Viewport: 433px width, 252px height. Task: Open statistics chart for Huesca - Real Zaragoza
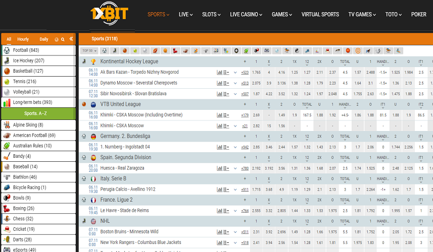coord(220,168)
